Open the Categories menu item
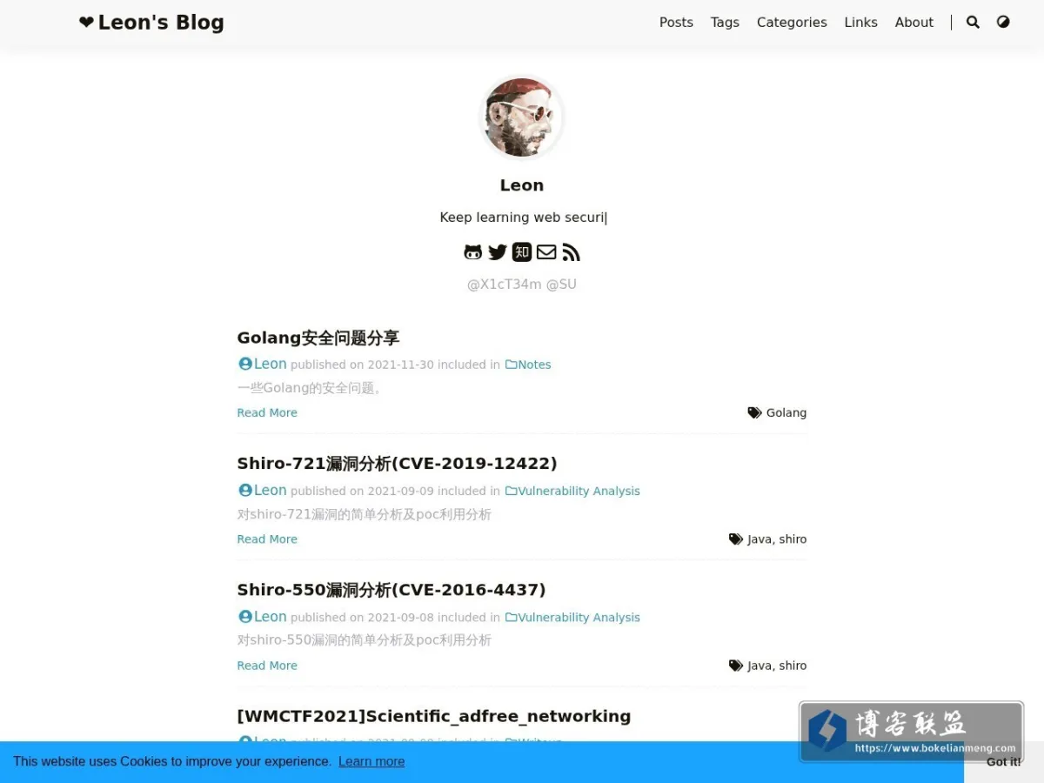The height and width of the screenshot is (783, 1044). click(792, 23)
